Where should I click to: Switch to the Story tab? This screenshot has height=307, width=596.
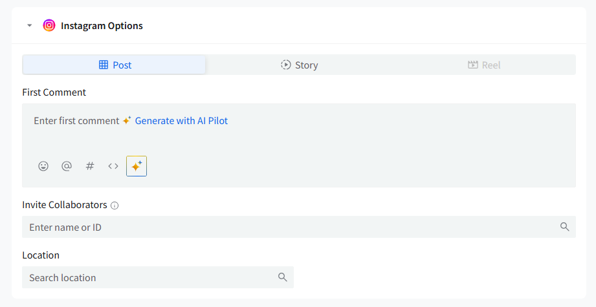pos(299,65)
